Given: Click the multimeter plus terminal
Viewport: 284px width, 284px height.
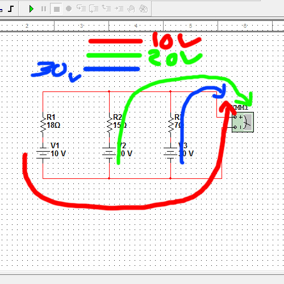Looking at the screenshot, I should (235, 117).
